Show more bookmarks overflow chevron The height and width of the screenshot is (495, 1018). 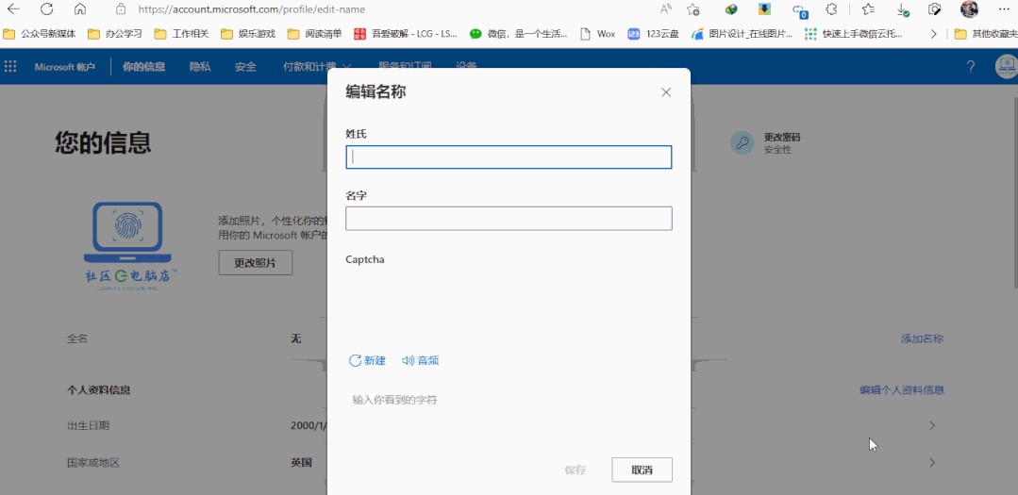pyautogui.click(x=933, y=34)
